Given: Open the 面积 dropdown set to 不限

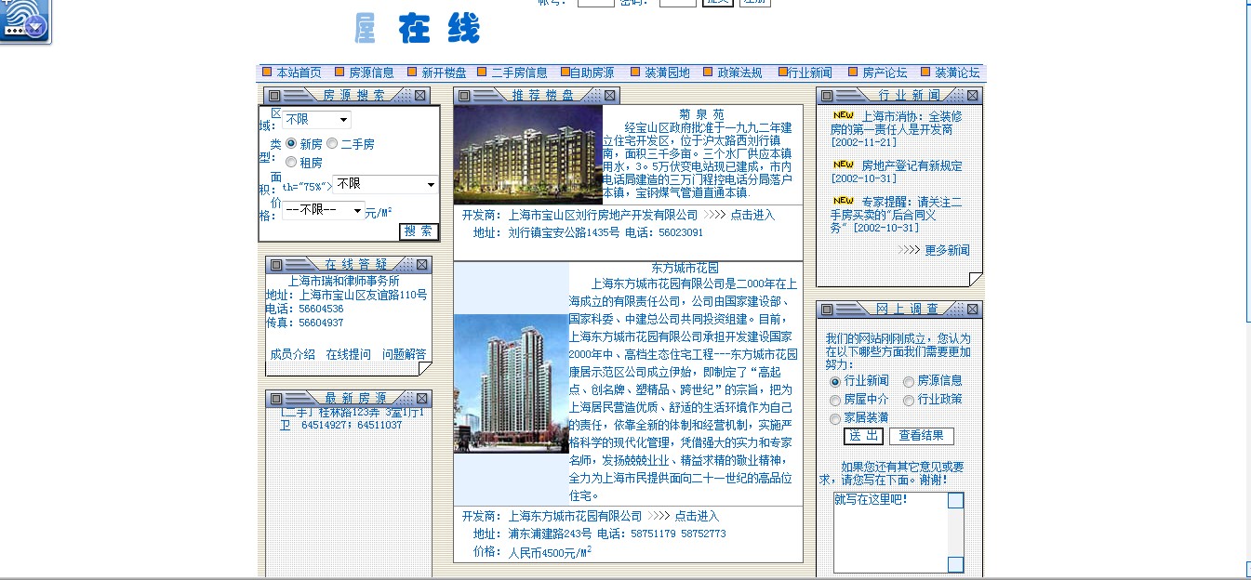Looking at the screenshot, I should click(385, 184).
